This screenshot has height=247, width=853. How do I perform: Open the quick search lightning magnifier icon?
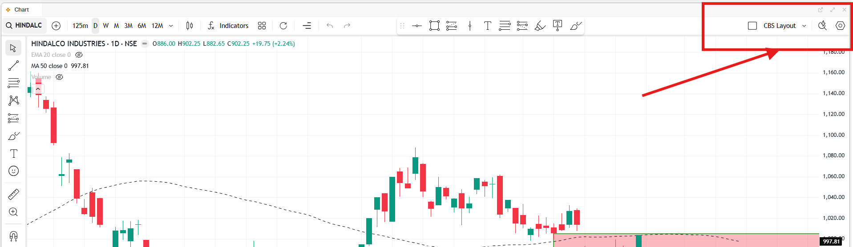pyautogui.click(x=822, y=26)
